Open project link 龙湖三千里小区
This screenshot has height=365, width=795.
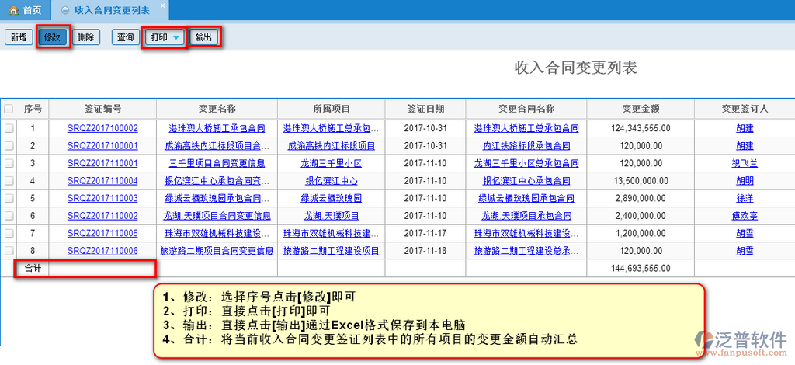331,163
